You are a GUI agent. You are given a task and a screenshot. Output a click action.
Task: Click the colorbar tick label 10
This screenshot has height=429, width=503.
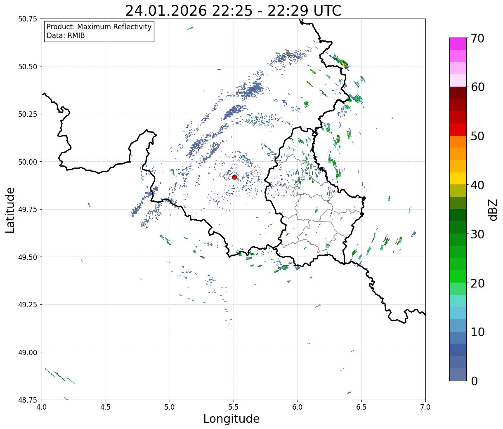click(x=477, y=332)
